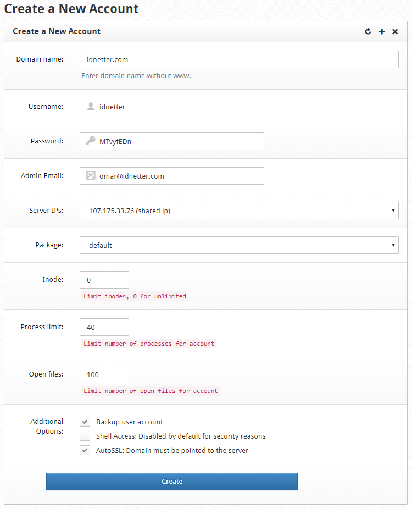412x509 pixels.
Task: Click the 'Create a New Account' panel title
Action: coord(57,31)
